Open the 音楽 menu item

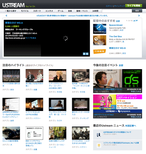point(70,11)
